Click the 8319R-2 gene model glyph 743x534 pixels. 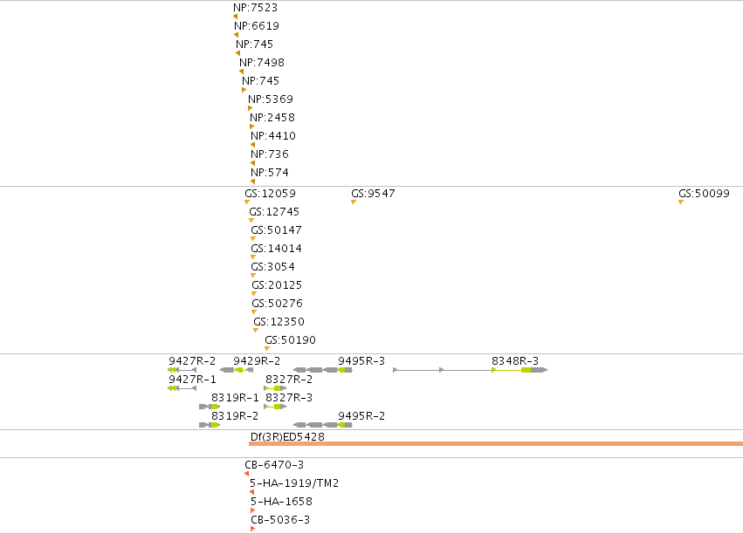[210, 425]
